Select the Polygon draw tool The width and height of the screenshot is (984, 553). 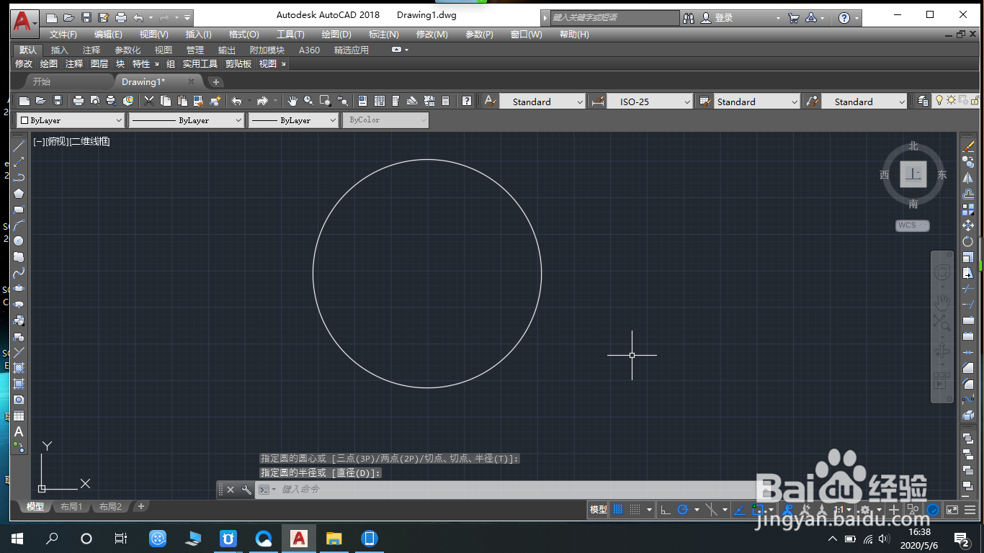19,193
